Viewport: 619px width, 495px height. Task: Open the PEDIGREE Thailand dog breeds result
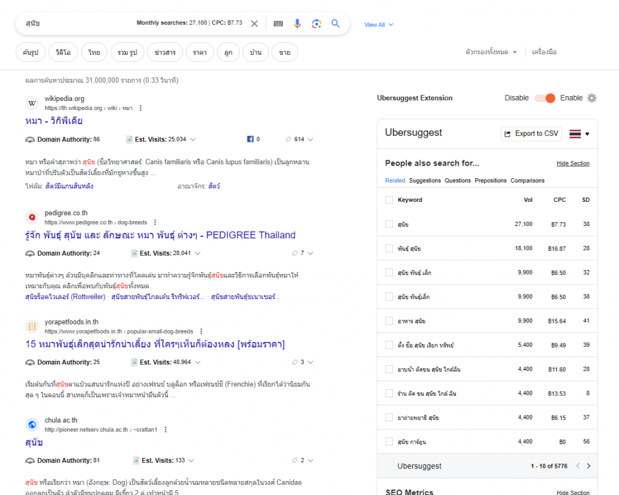coord(160,235)
